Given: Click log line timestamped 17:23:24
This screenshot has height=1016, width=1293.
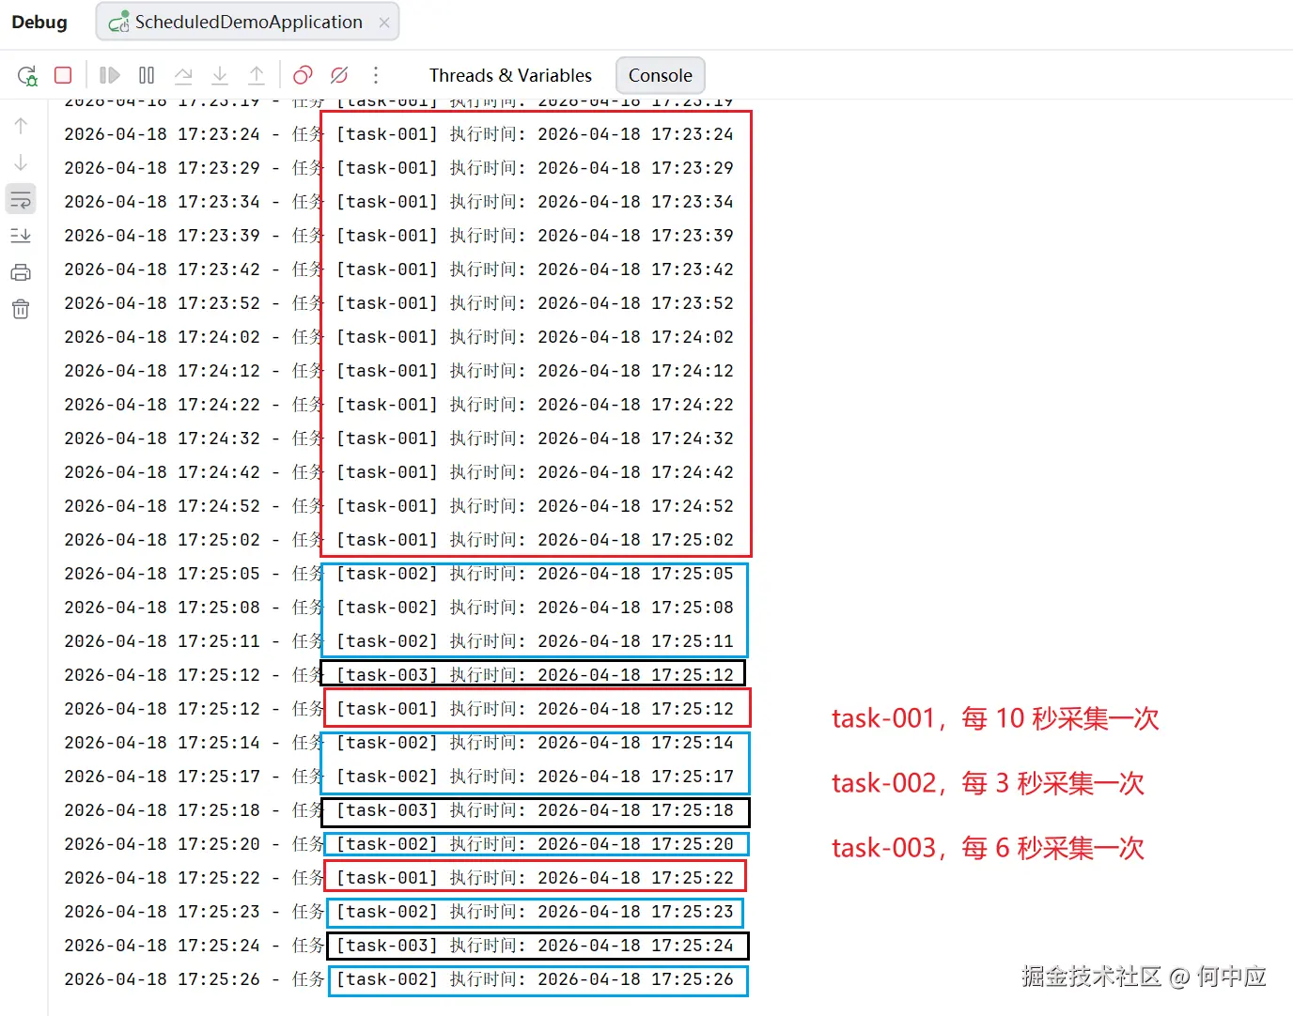Looking at the screenshot, I should 398,134.
